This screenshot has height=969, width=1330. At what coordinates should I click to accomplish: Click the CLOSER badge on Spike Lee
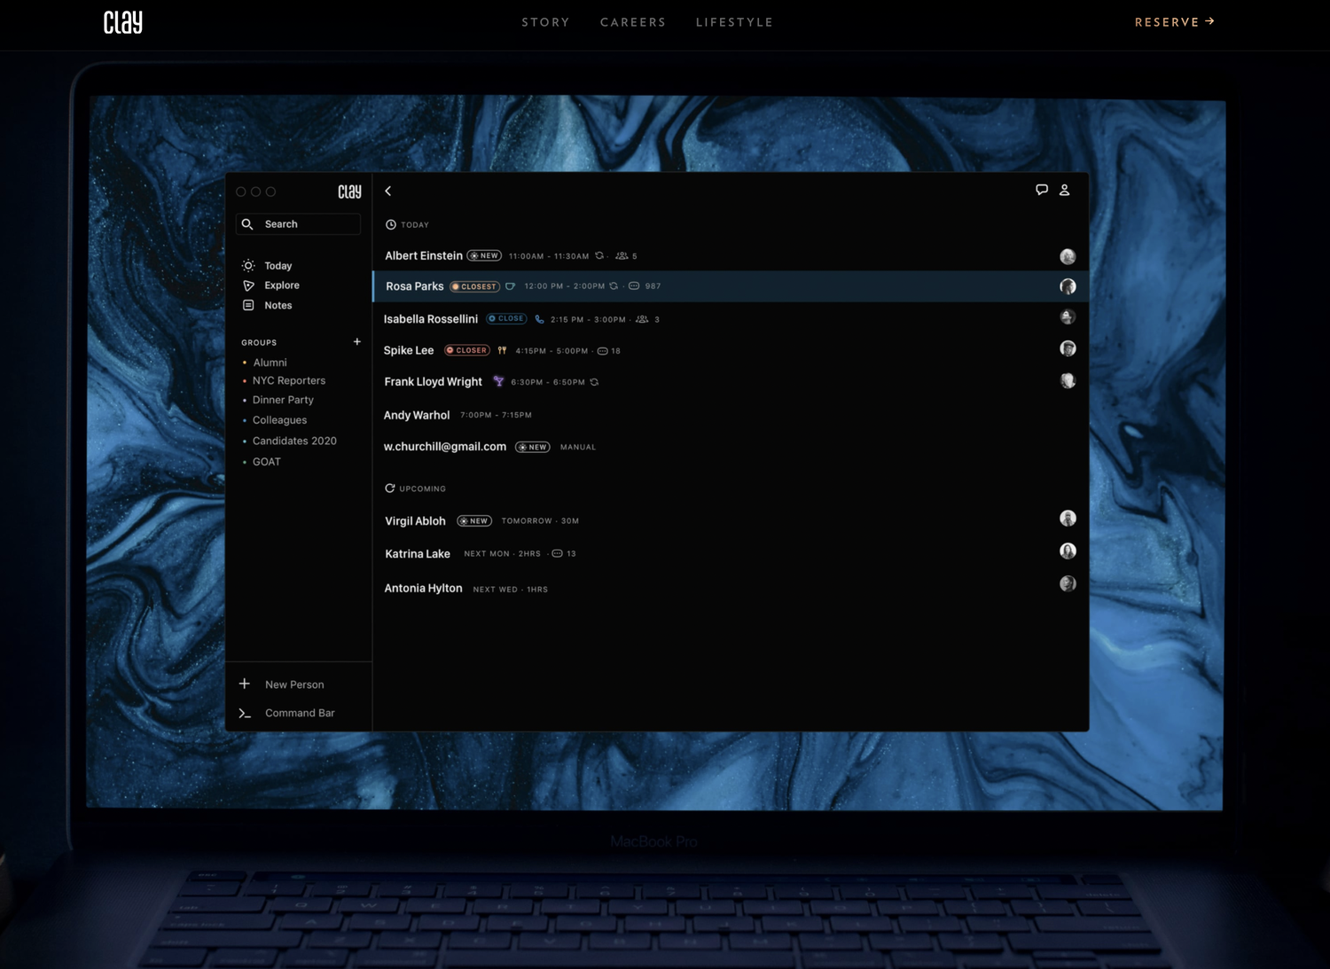point(466,350)
